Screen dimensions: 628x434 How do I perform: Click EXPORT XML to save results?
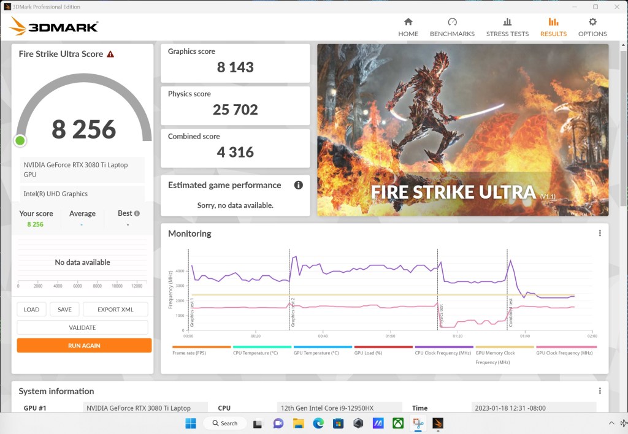(x=115, y=309)
